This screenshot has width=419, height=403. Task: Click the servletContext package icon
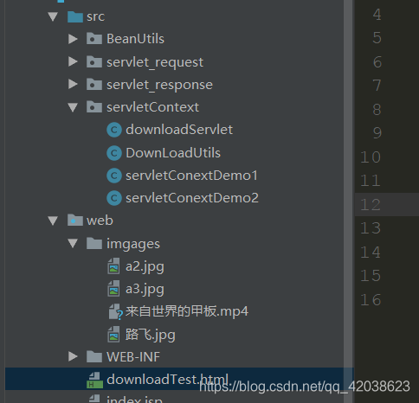click(94, 107)
